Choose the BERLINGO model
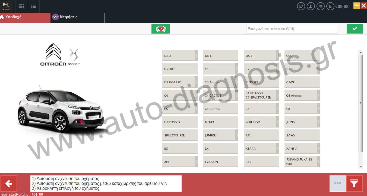The width and height of the screenshot is (367, 196). coord(261,122)
